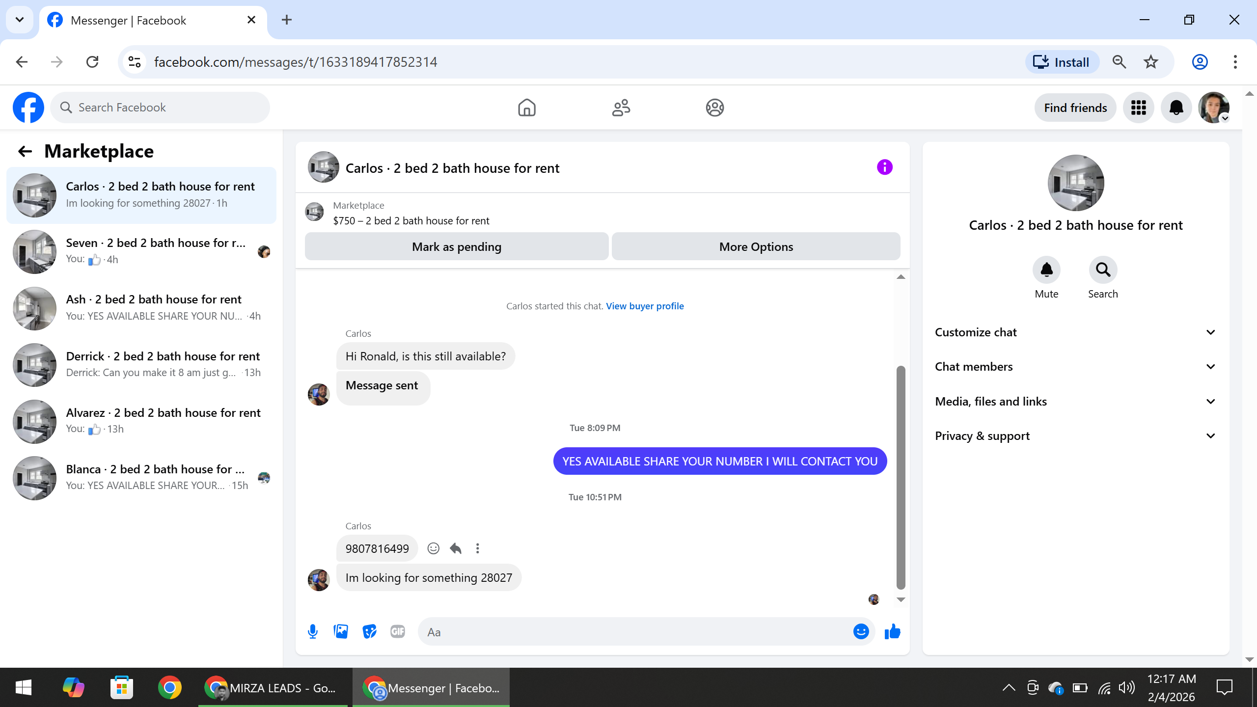Click Mark as pending button
The width and height of the screenshot is (1257, 707).
(456, 246)
